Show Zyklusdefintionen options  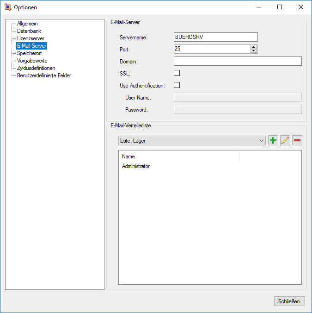[x=36, y=68]
